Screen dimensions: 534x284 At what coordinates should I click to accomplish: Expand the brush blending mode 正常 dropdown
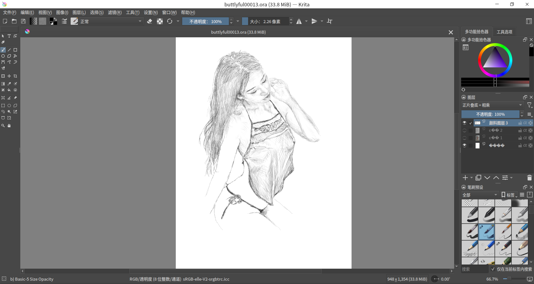(x=111, y=21)
